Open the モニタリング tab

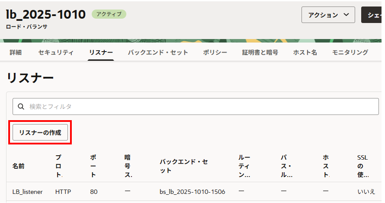tap(350, 52)
